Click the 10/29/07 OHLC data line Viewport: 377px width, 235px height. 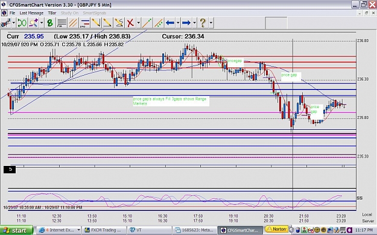coord(63,44)
